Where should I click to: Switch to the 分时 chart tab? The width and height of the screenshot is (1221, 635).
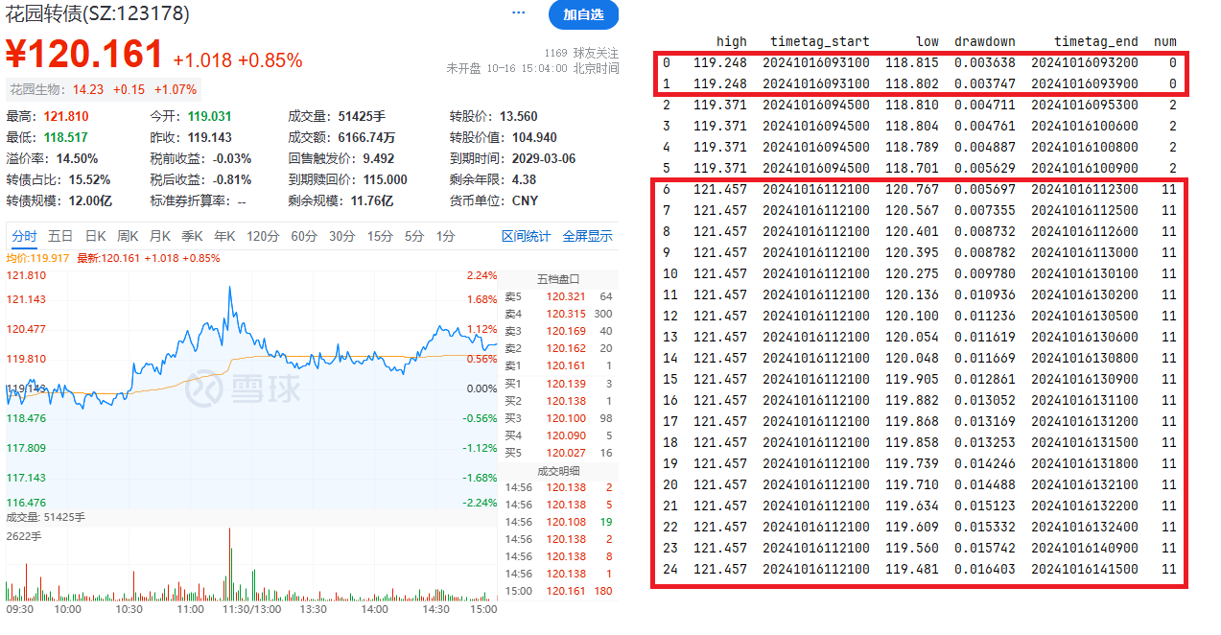click(23, 236)
